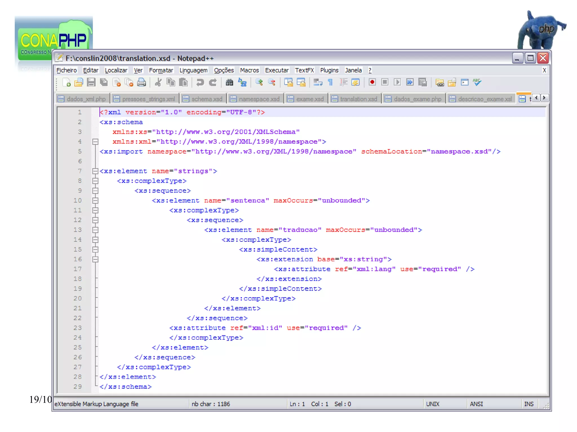Print the document using toolbar icon

141,82
